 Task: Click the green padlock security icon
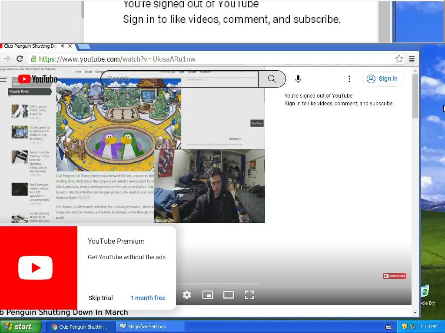point(33,59)
